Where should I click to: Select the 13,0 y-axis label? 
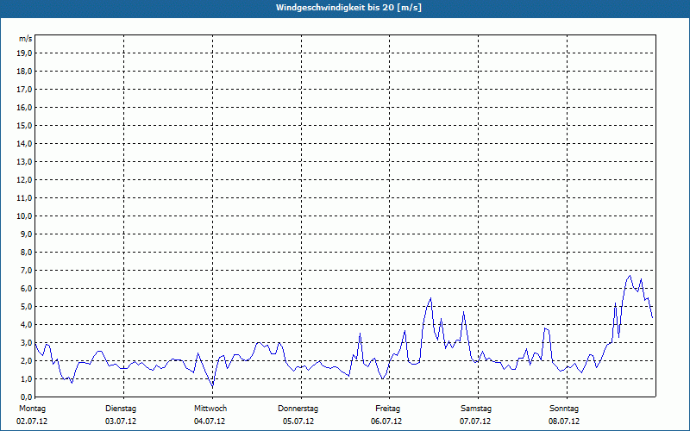click(x=25, y=161)
